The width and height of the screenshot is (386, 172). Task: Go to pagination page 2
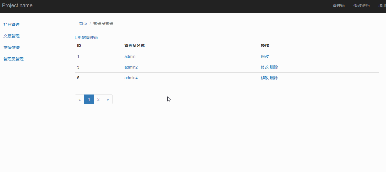[x=98, y=99]
